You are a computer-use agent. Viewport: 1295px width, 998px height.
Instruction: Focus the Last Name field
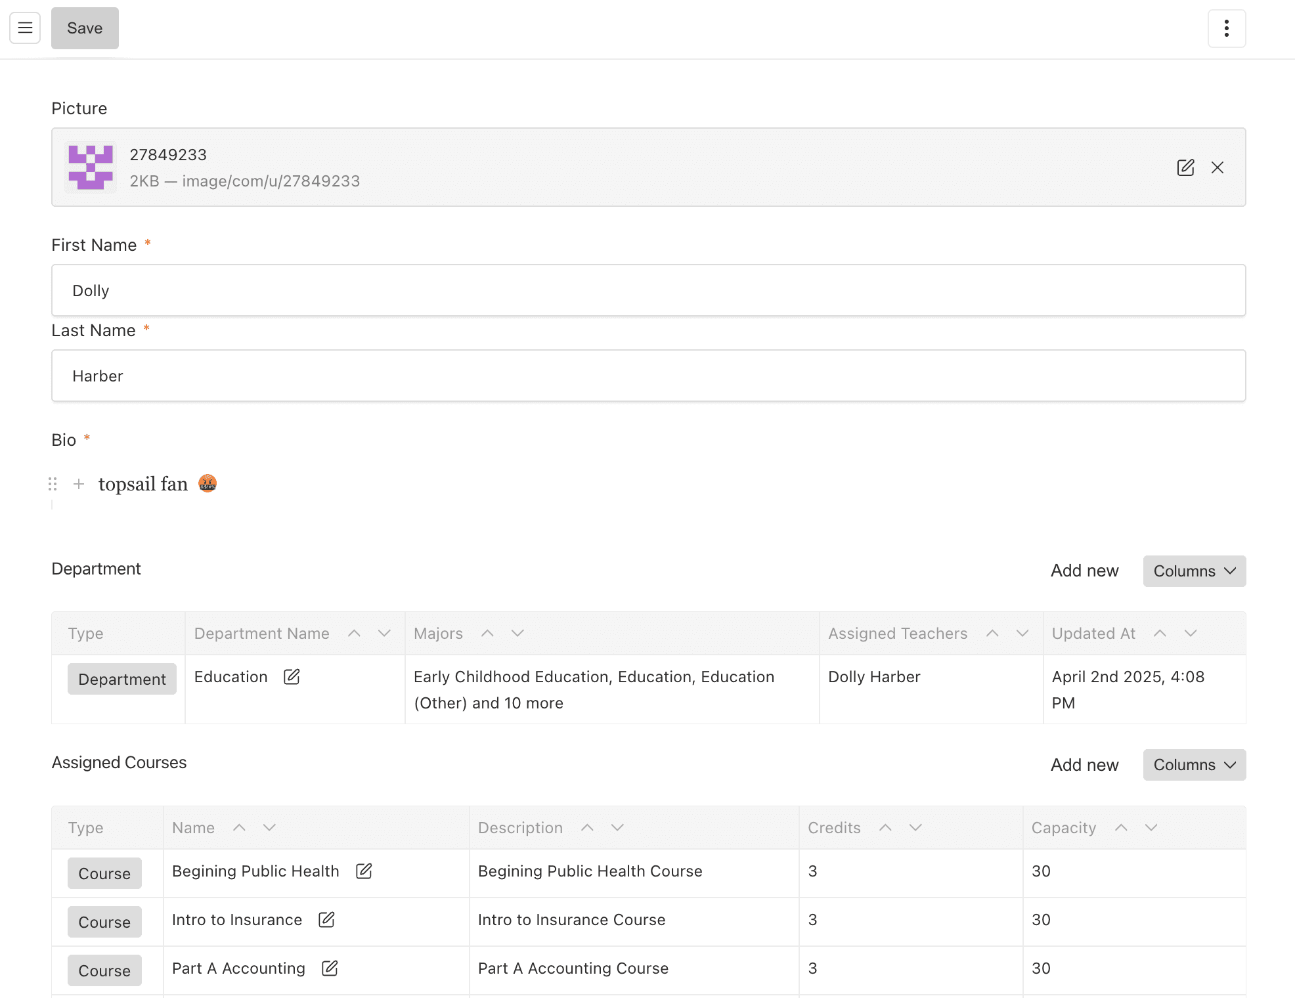tap(648, 376)
